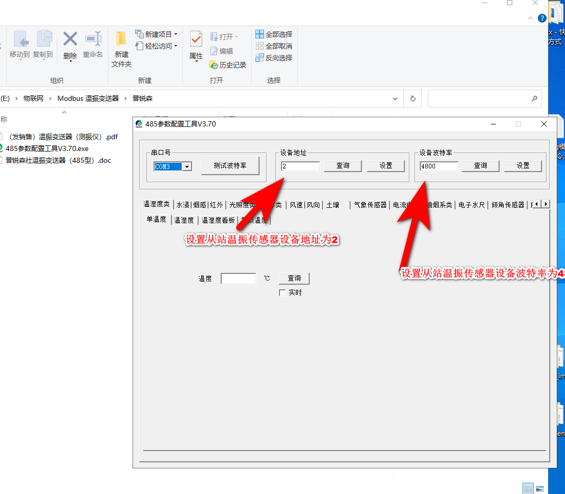Open the COM3 serial port dropdown
The width and height of the screenshot is (565, 494).
tap(187, 166)
